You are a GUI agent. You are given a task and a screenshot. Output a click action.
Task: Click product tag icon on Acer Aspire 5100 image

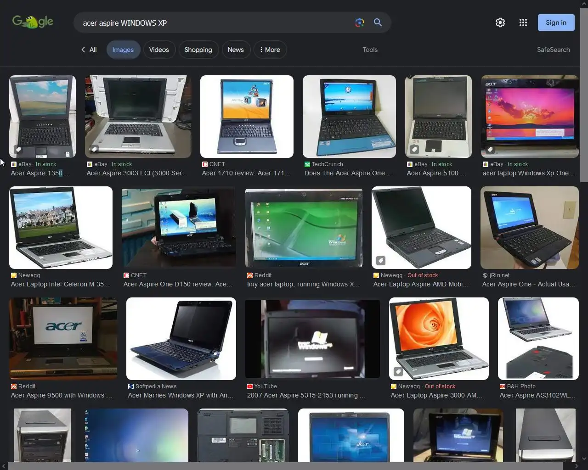(x=414, y=150)
